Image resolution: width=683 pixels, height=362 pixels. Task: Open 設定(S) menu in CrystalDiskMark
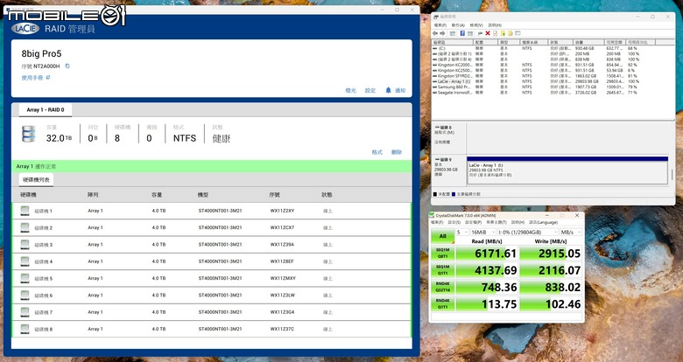click(454, 222)
